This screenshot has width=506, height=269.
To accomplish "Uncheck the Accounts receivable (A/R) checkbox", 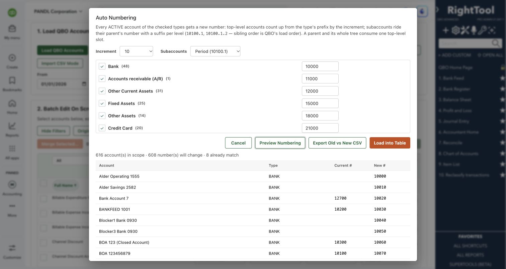I will (x=102, y=79).
